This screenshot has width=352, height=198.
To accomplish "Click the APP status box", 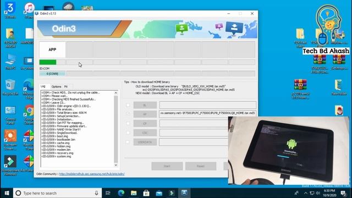I will pyautogui.click(x=52, y=50).
